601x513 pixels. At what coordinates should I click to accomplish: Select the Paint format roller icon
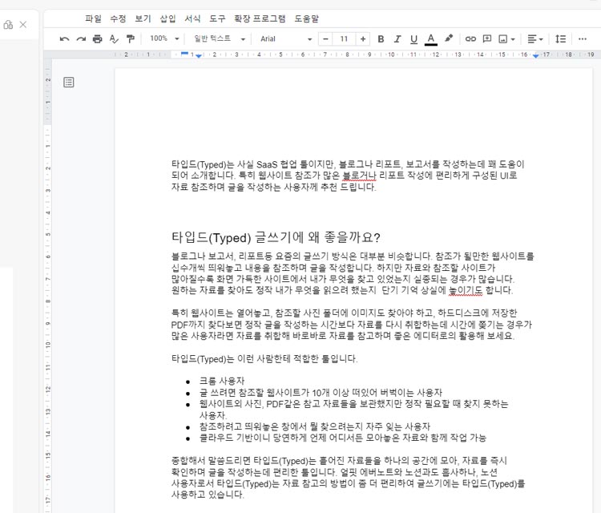tap(131, 39)
